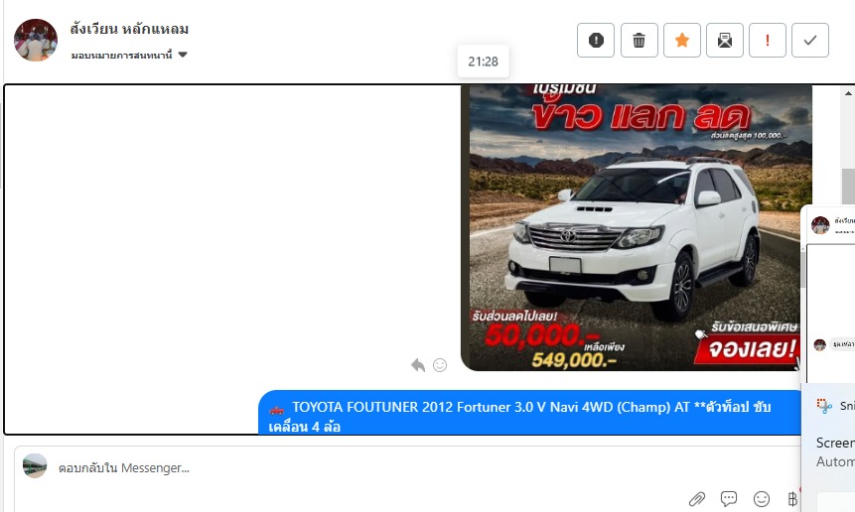Expand the assign conversation dropdown

129,55
